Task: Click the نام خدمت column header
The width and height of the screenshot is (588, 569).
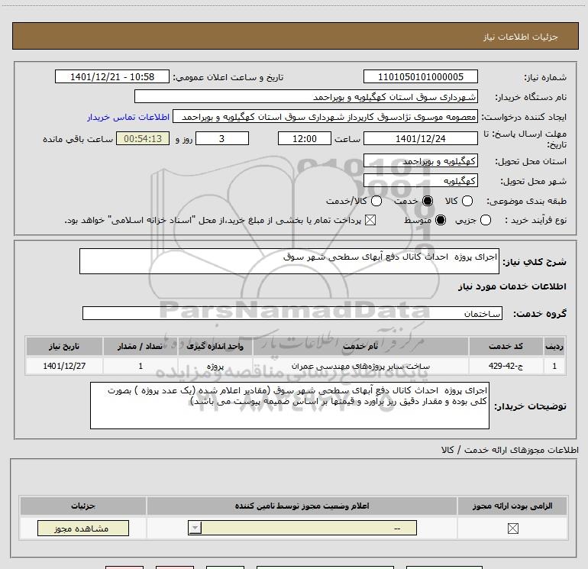Action: click(360, 346)
